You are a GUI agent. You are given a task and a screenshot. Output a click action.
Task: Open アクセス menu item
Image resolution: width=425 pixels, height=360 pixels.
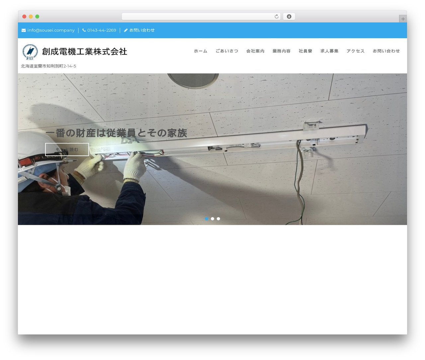pyautogui.click(x=356, y=51)
